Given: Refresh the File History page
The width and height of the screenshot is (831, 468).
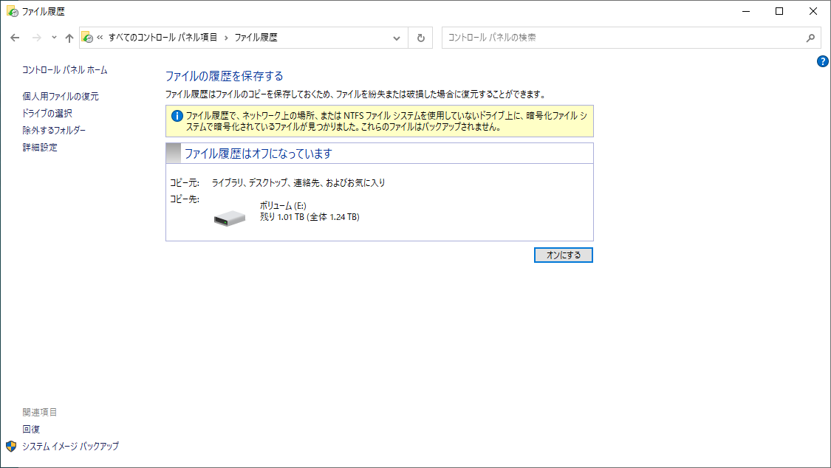Looking at the screenshot, I should pos(420,37).
